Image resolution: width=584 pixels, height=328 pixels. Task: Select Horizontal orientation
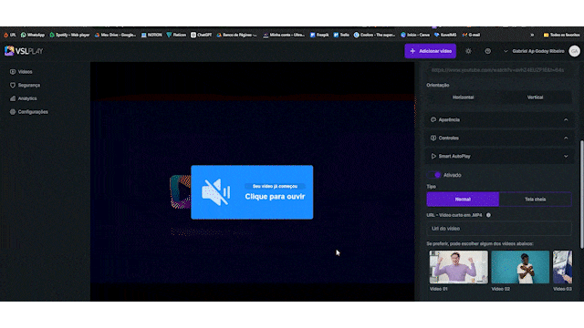point(463,97)
